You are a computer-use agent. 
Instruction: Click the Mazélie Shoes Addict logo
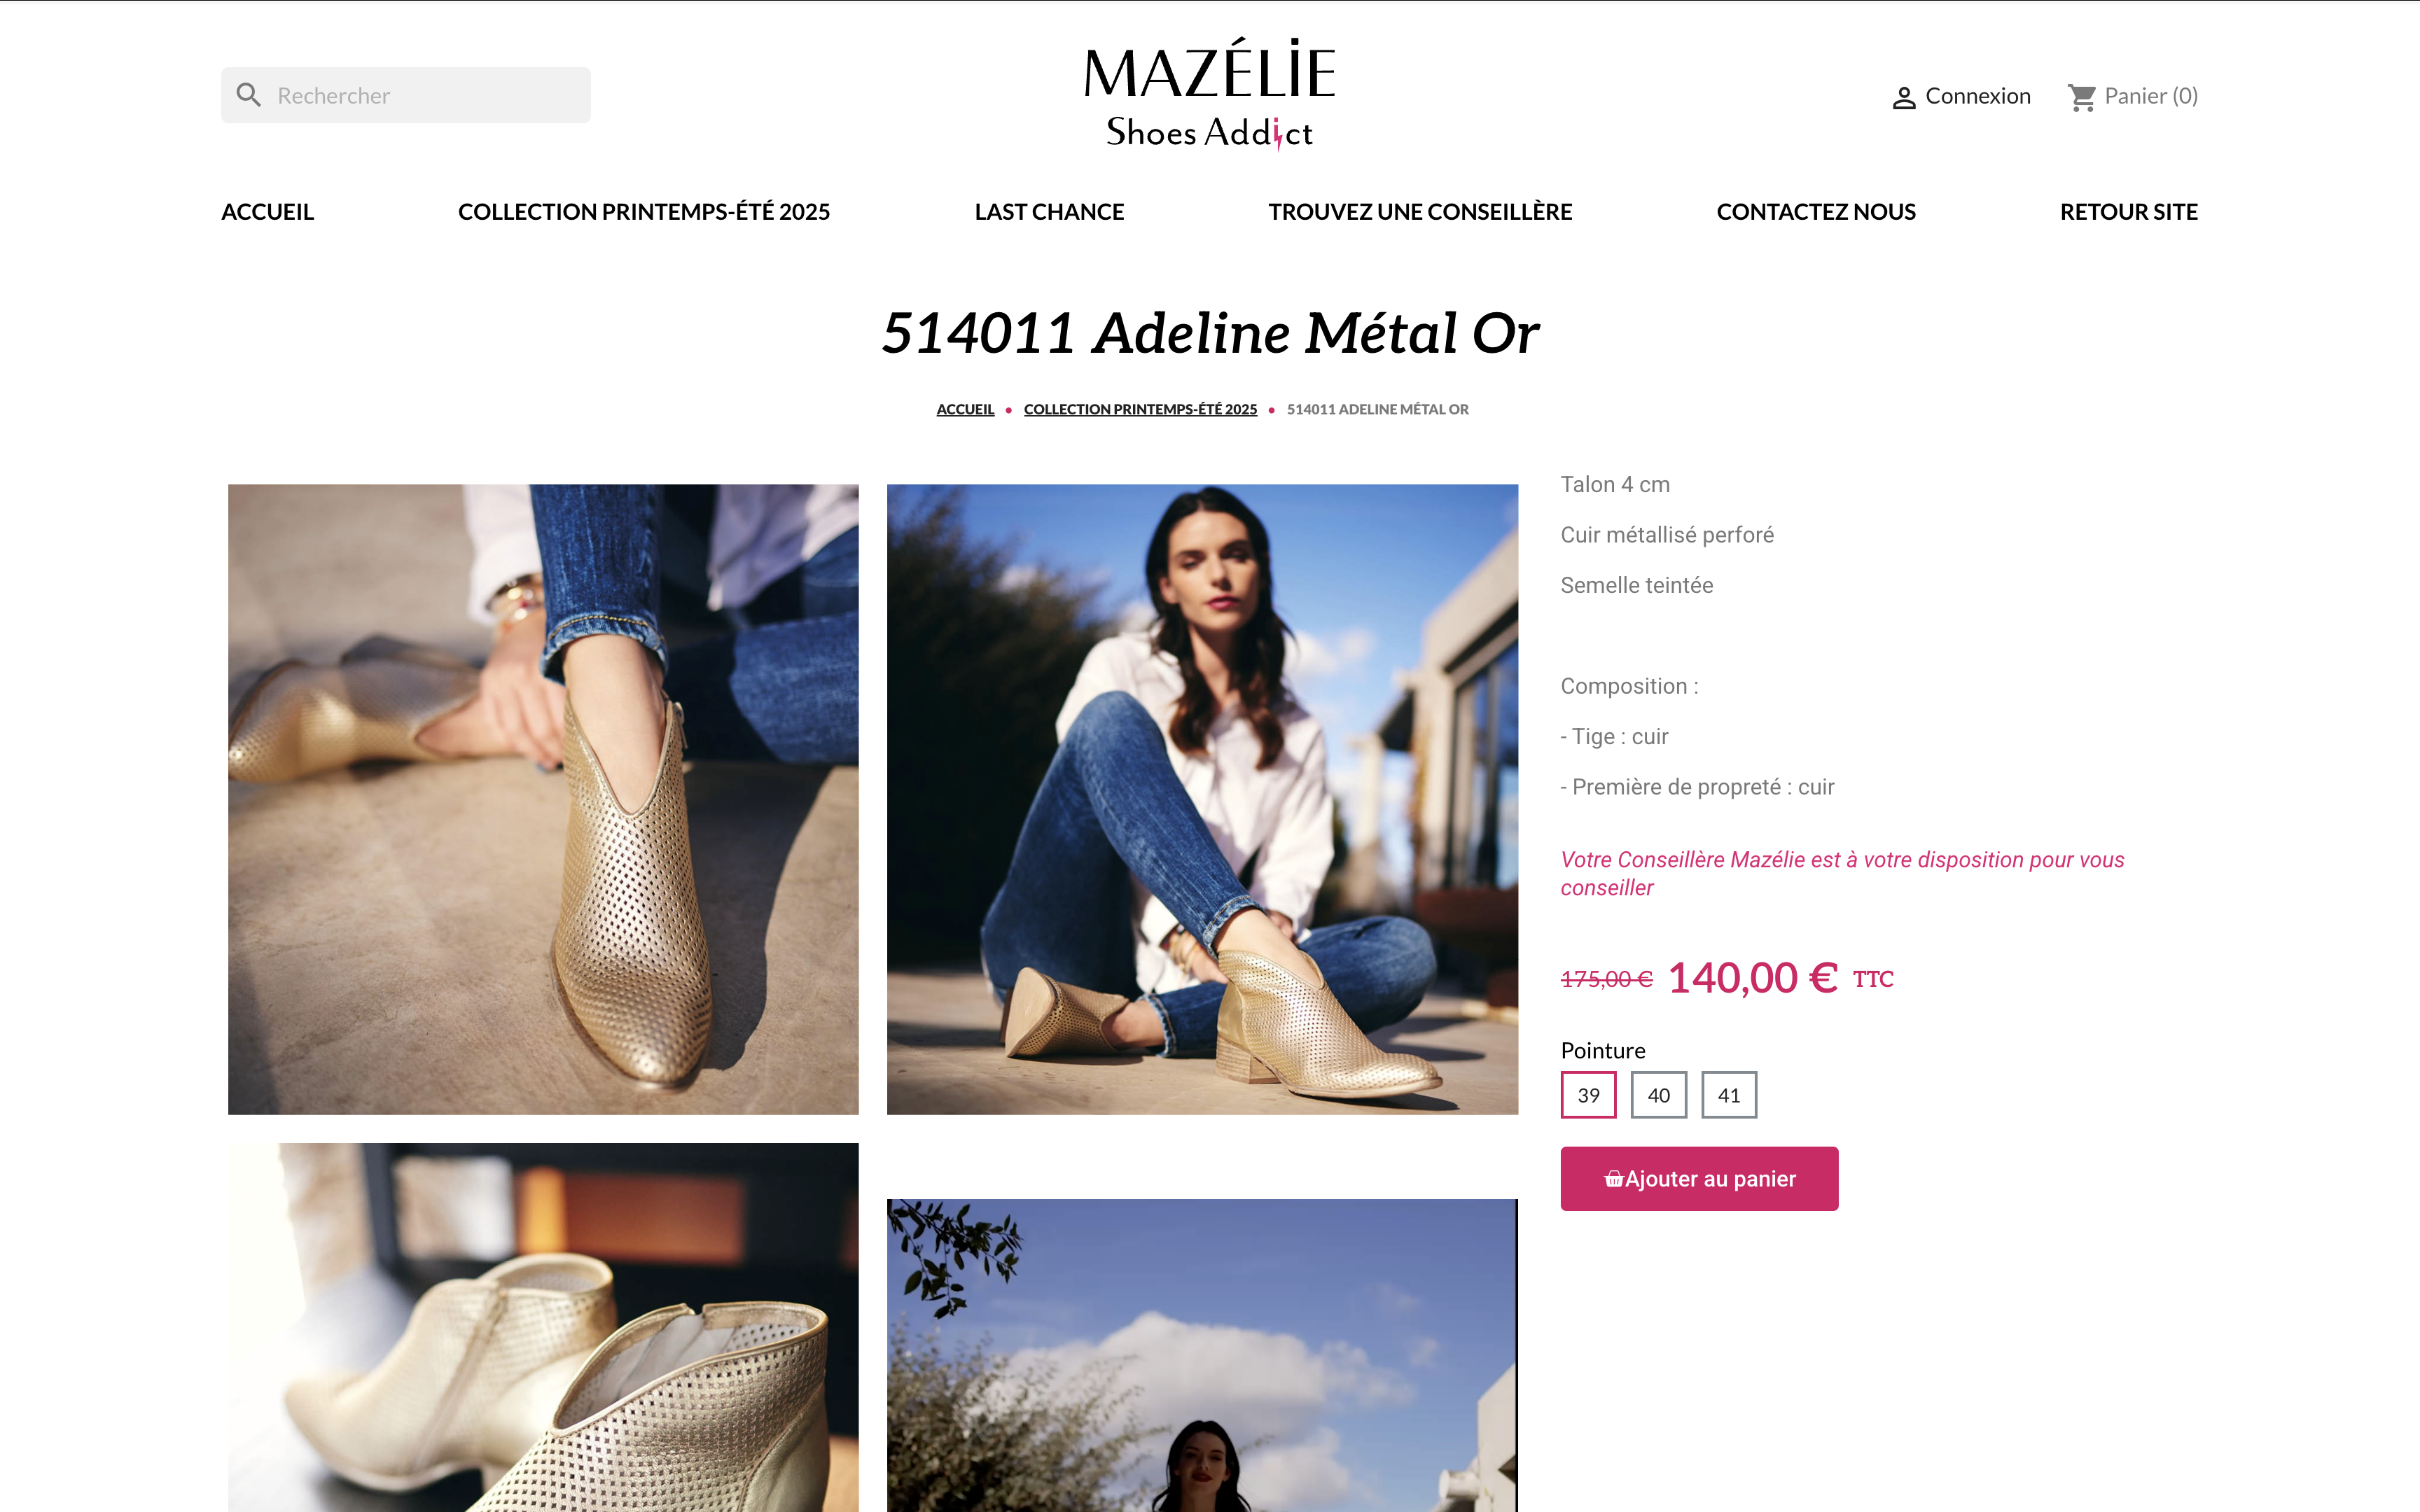point(1209,94)
